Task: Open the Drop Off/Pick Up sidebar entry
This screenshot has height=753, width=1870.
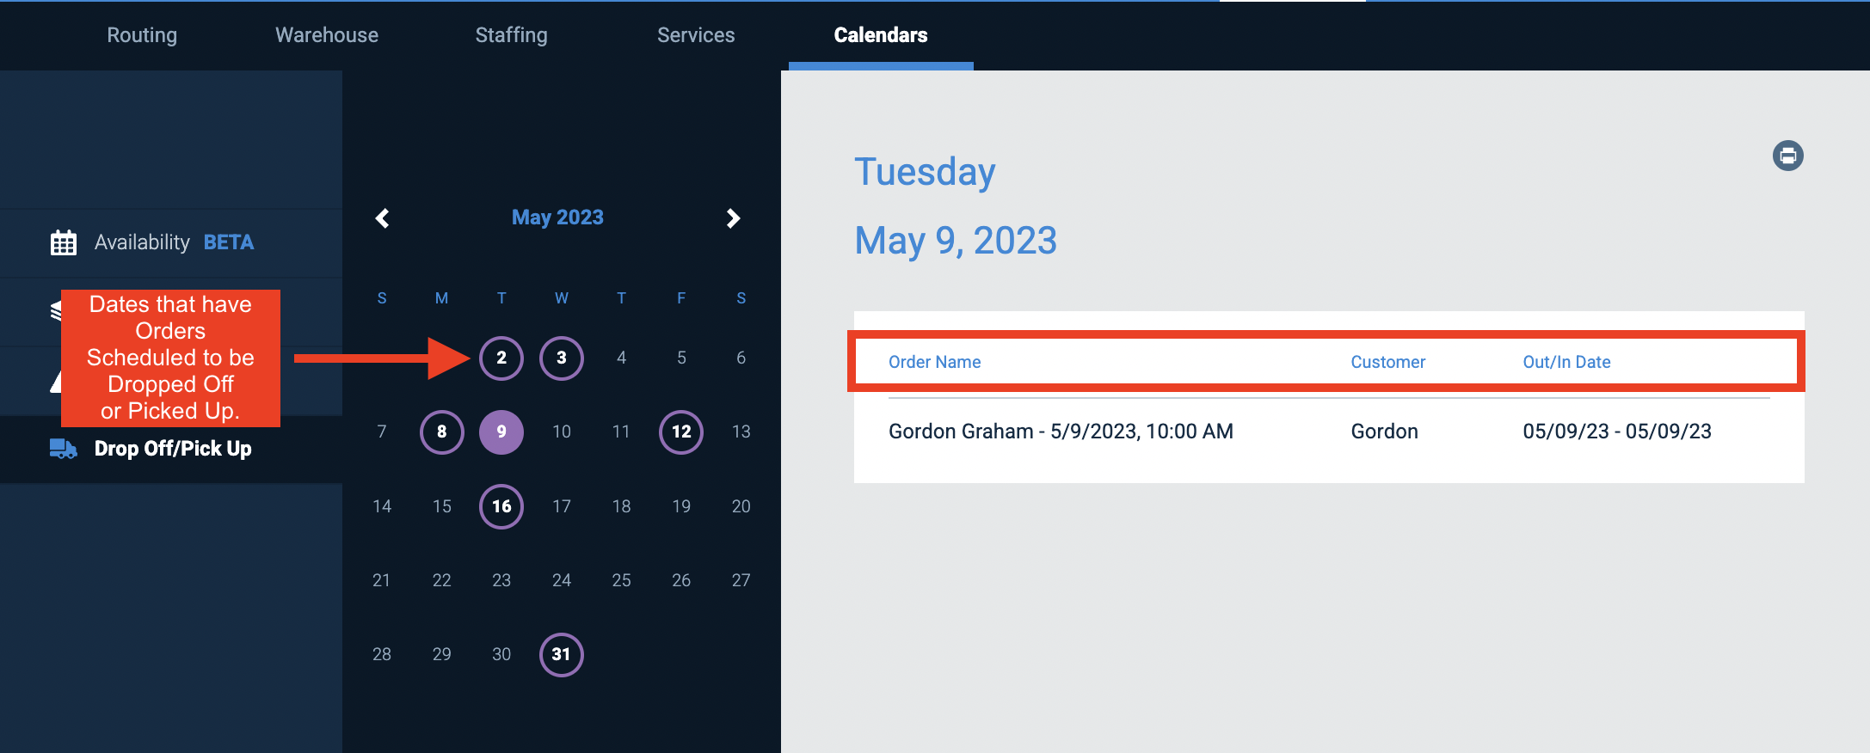Action: [171, 448]
